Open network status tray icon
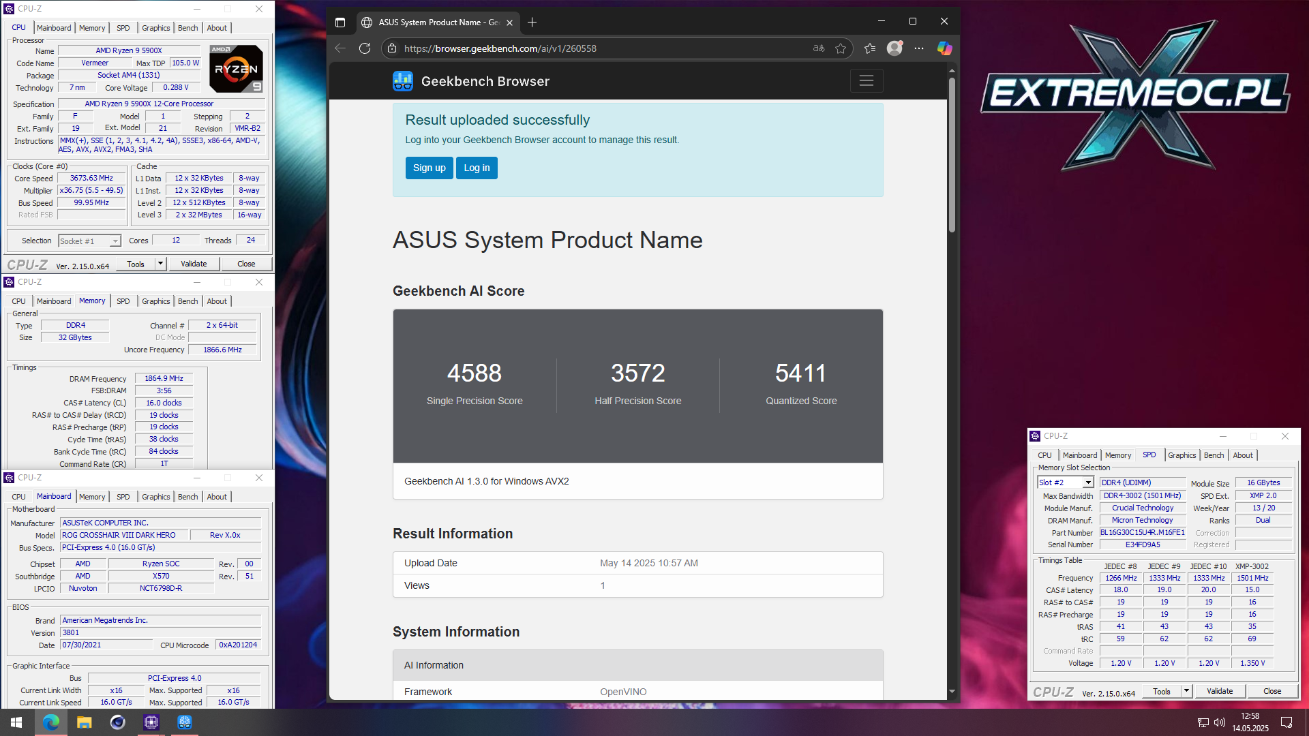This screenshot has height=736, width=1309. click(1203, 722)
